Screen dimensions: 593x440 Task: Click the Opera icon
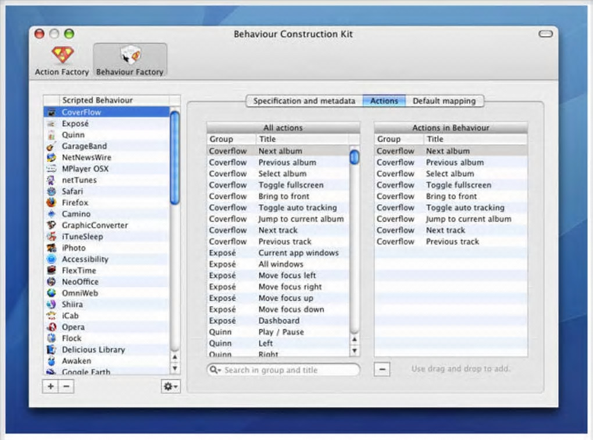click(x=52, y=327)
